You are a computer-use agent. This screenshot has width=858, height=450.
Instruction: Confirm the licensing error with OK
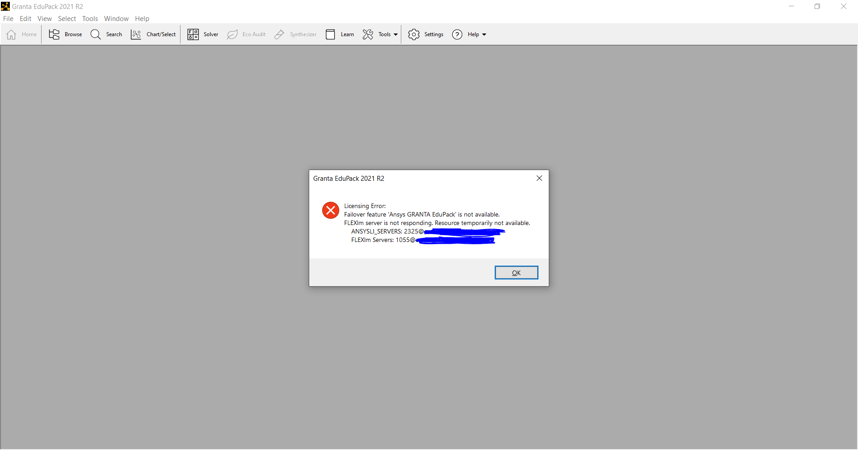click(x=516, y=273)
